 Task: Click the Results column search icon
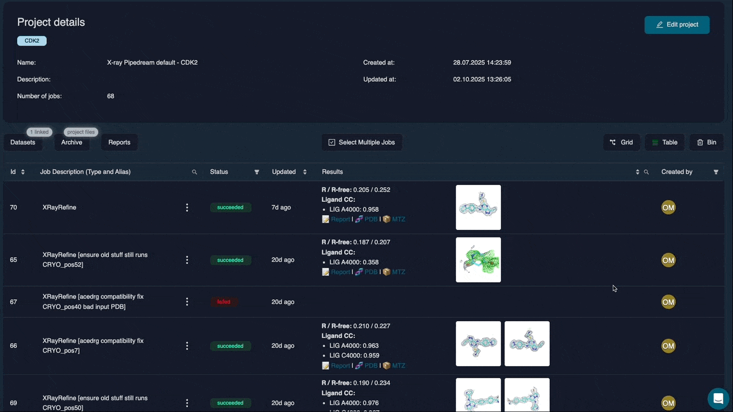[x=647, y=172]
